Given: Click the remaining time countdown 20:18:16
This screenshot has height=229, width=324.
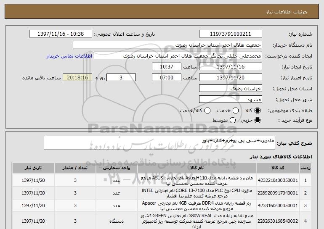Looking at the screenshot, I should 77,78.
